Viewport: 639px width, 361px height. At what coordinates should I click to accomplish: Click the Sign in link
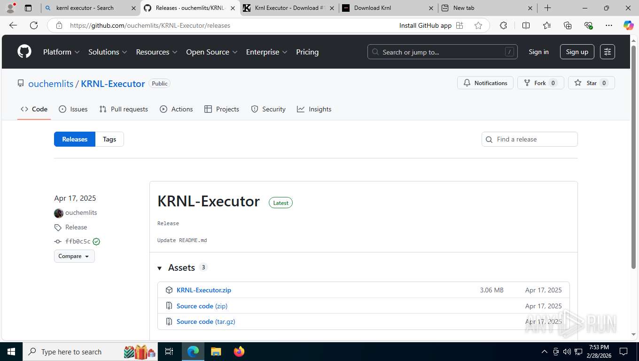point(538,52)
